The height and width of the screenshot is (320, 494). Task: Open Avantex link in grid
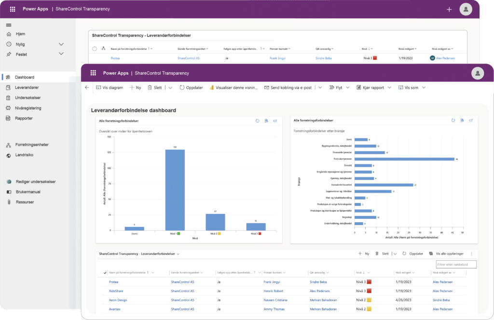coord(115,309)
